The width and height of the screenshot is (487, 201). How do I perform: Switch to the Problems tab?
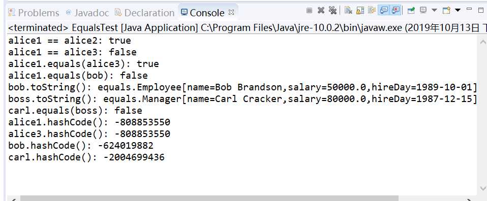(34, 13)
